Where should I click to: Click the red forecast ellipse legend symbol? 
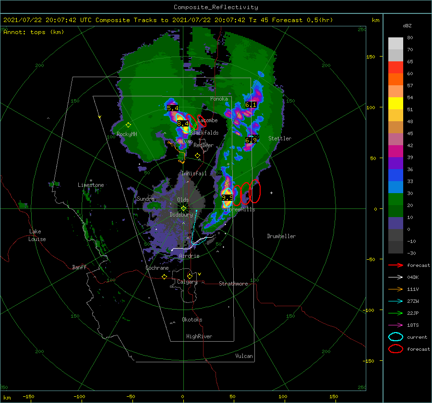point(396,349)
